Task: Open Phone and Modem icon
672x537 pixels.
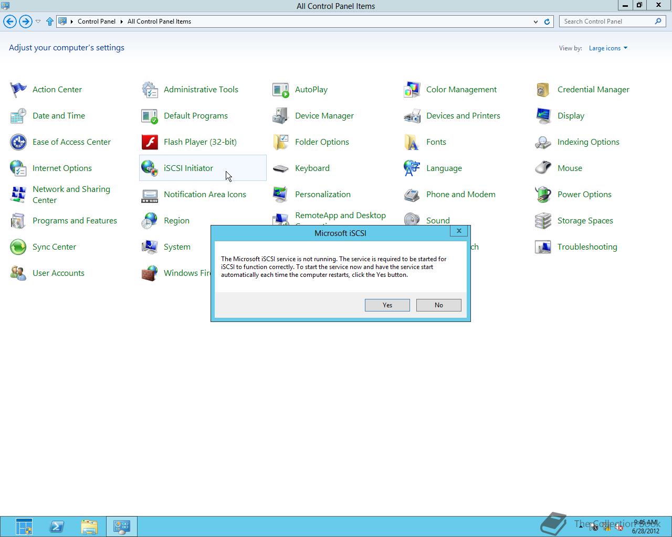Action: (x=412, y=195)
